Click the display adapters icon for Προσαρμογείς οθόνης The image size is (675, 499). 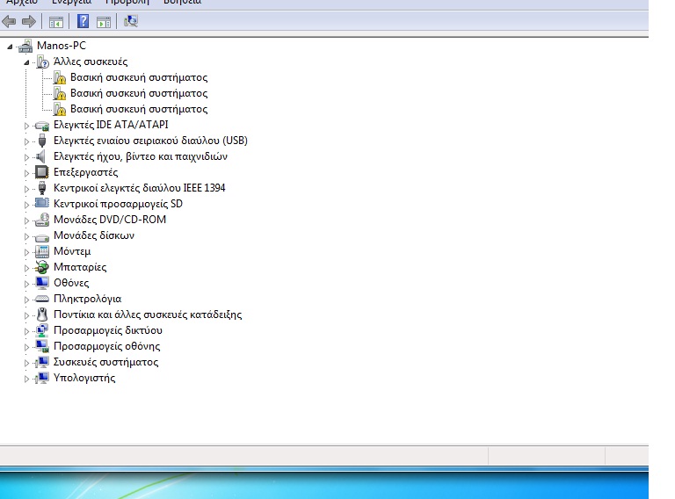42,346
